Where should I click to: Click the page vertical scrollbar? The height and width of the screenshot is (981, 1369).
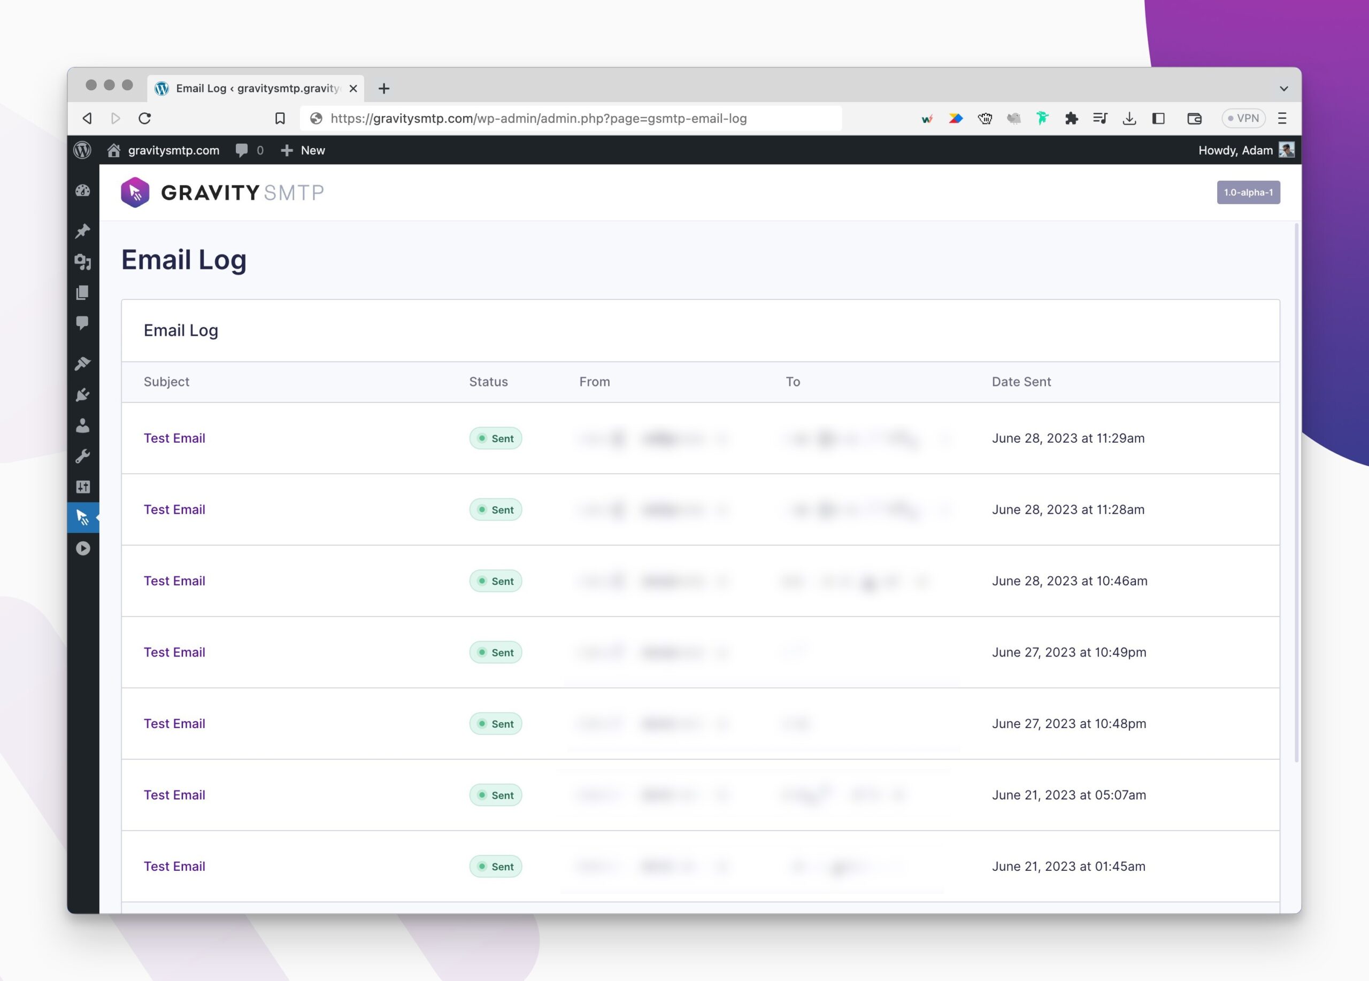(1297, 492)
